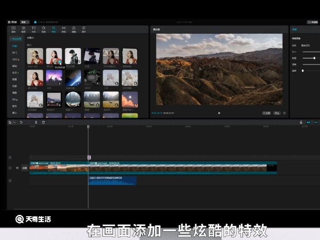Play the preview video
320x240 pixels.
pyautogui.click(x=219, y=113)
